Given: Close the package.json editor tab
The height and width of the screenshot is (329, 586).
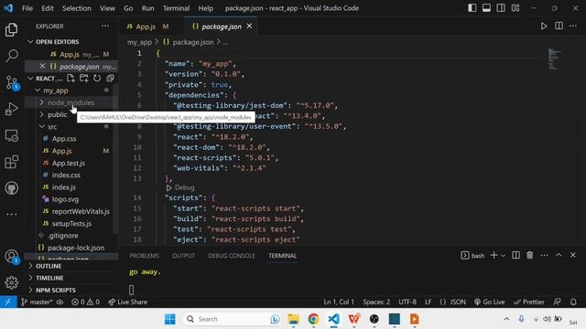Looking at the screenshot, I should click(x=249, y=27).
